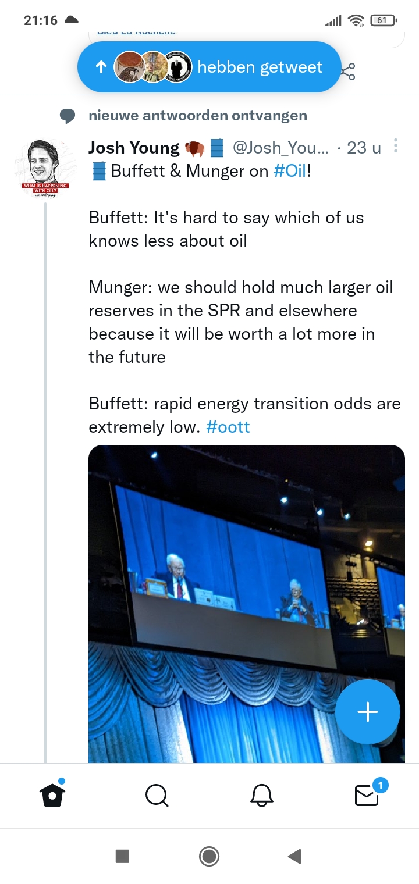Open the Notifications bell tab

[x=262, y=795]
